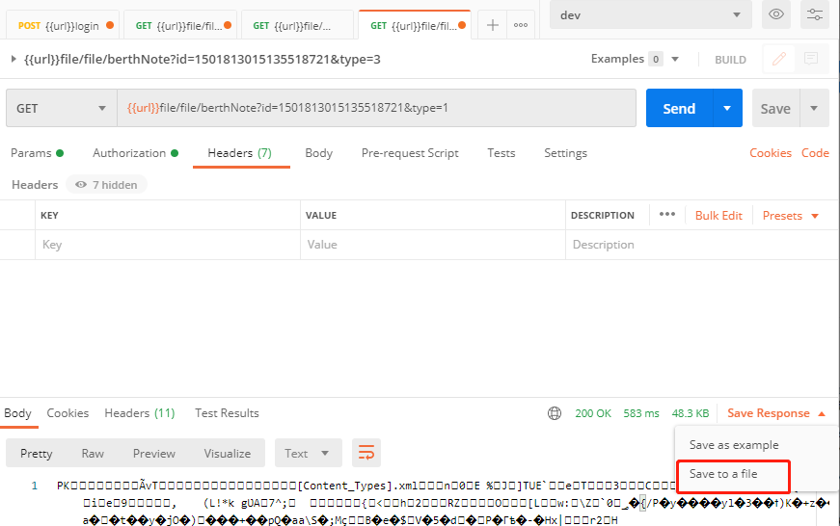Screen dimensions: 840x526
Task: Open the GET method dropdown
Action: (62, 108)
